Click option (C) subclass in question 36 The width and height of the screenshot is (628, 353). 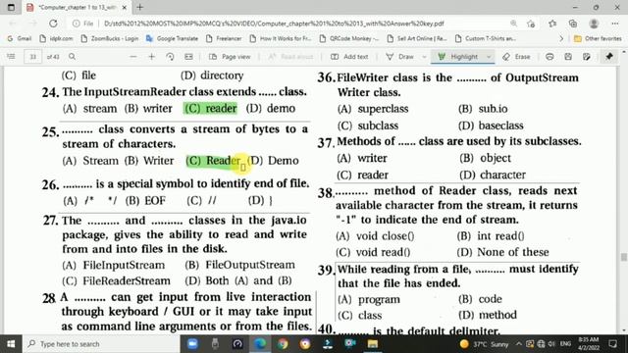click(x=368, y=126)
